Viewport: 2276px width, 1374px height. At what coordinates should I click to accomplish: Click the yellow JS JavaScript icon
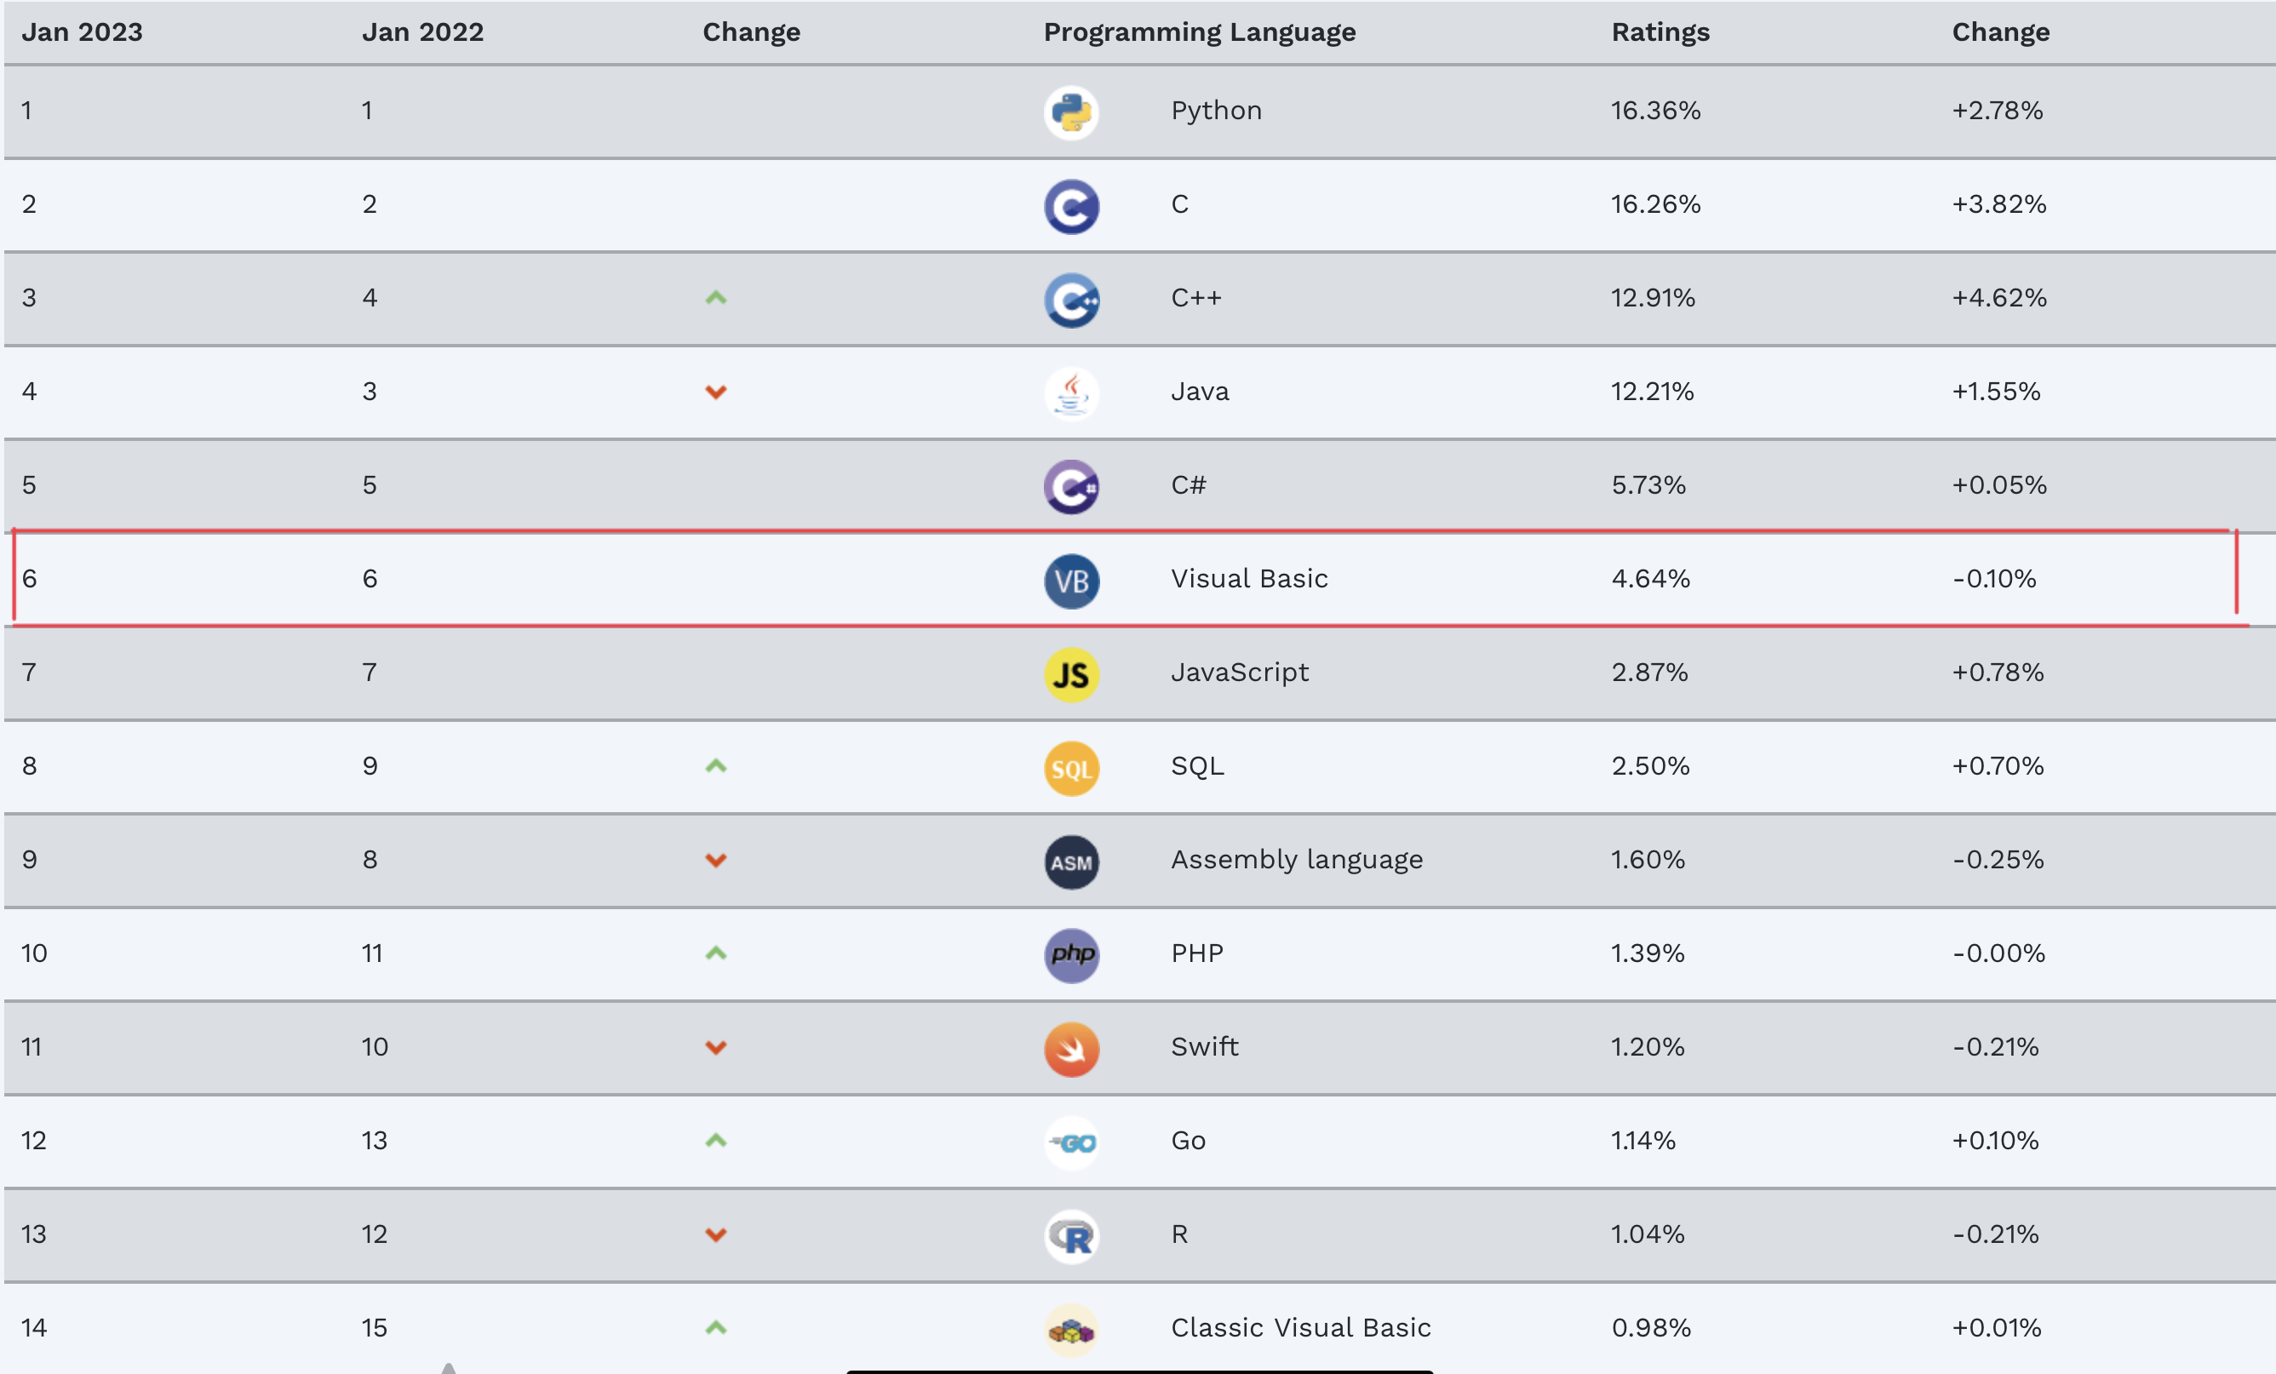coord(1071,674)
